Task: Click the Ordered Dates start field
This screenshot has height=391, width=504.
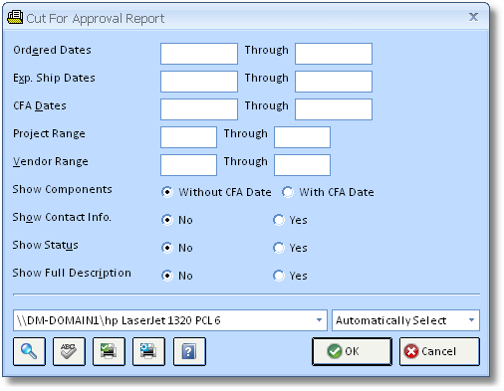Action: click(x=199, y=54)
